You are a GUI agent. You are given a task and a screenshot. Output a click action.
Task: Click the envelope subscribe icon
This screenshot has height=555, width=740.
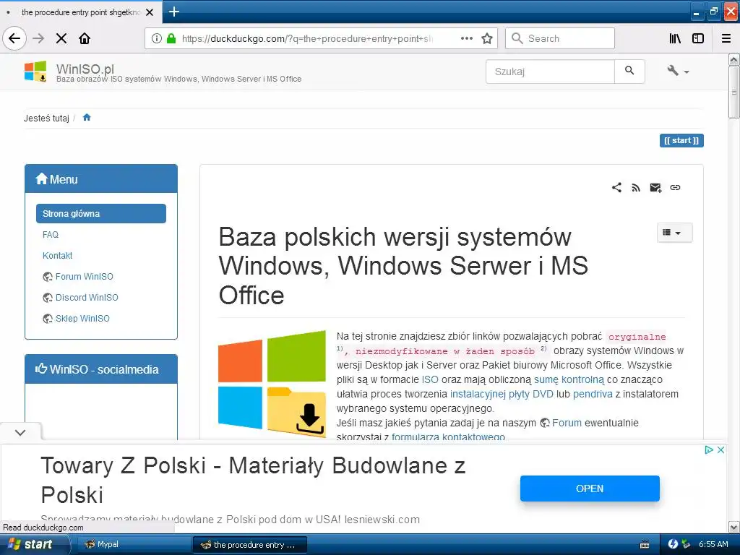tap(655, 188)
